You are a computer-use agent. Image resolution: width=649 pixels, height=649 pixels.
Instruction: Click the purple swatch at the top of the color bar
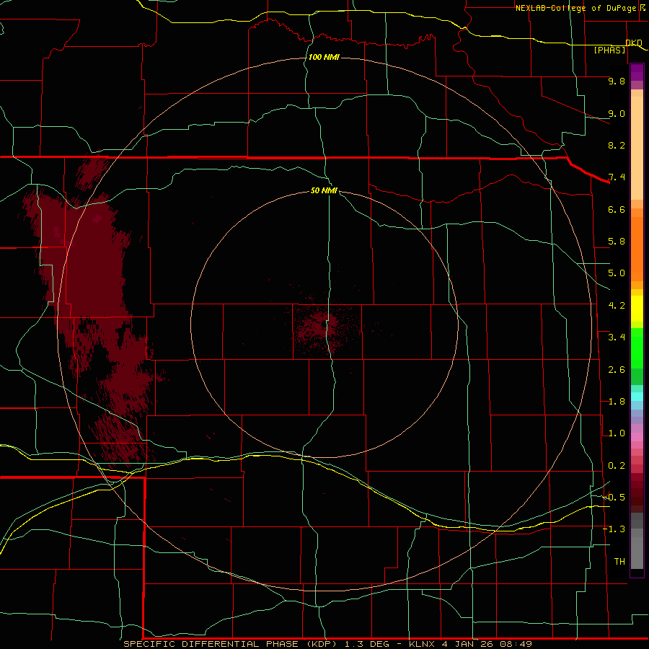637,72
